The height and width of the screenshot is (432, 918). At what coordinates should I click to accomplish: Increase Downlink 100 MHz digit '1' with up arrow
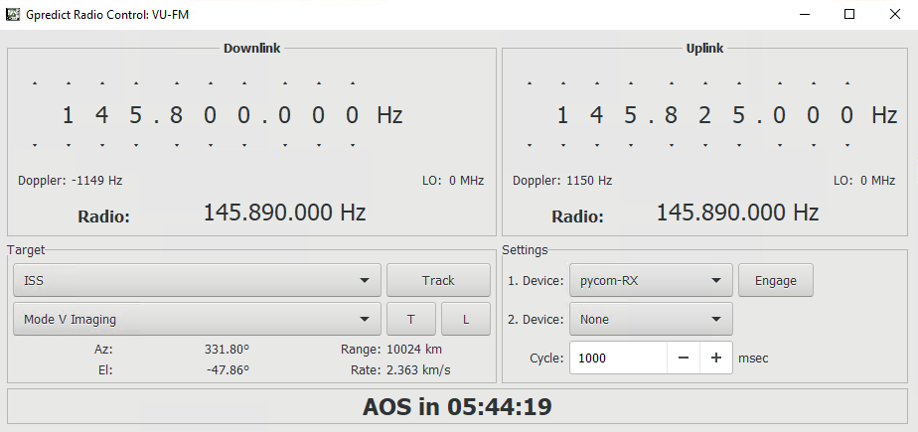69,83
